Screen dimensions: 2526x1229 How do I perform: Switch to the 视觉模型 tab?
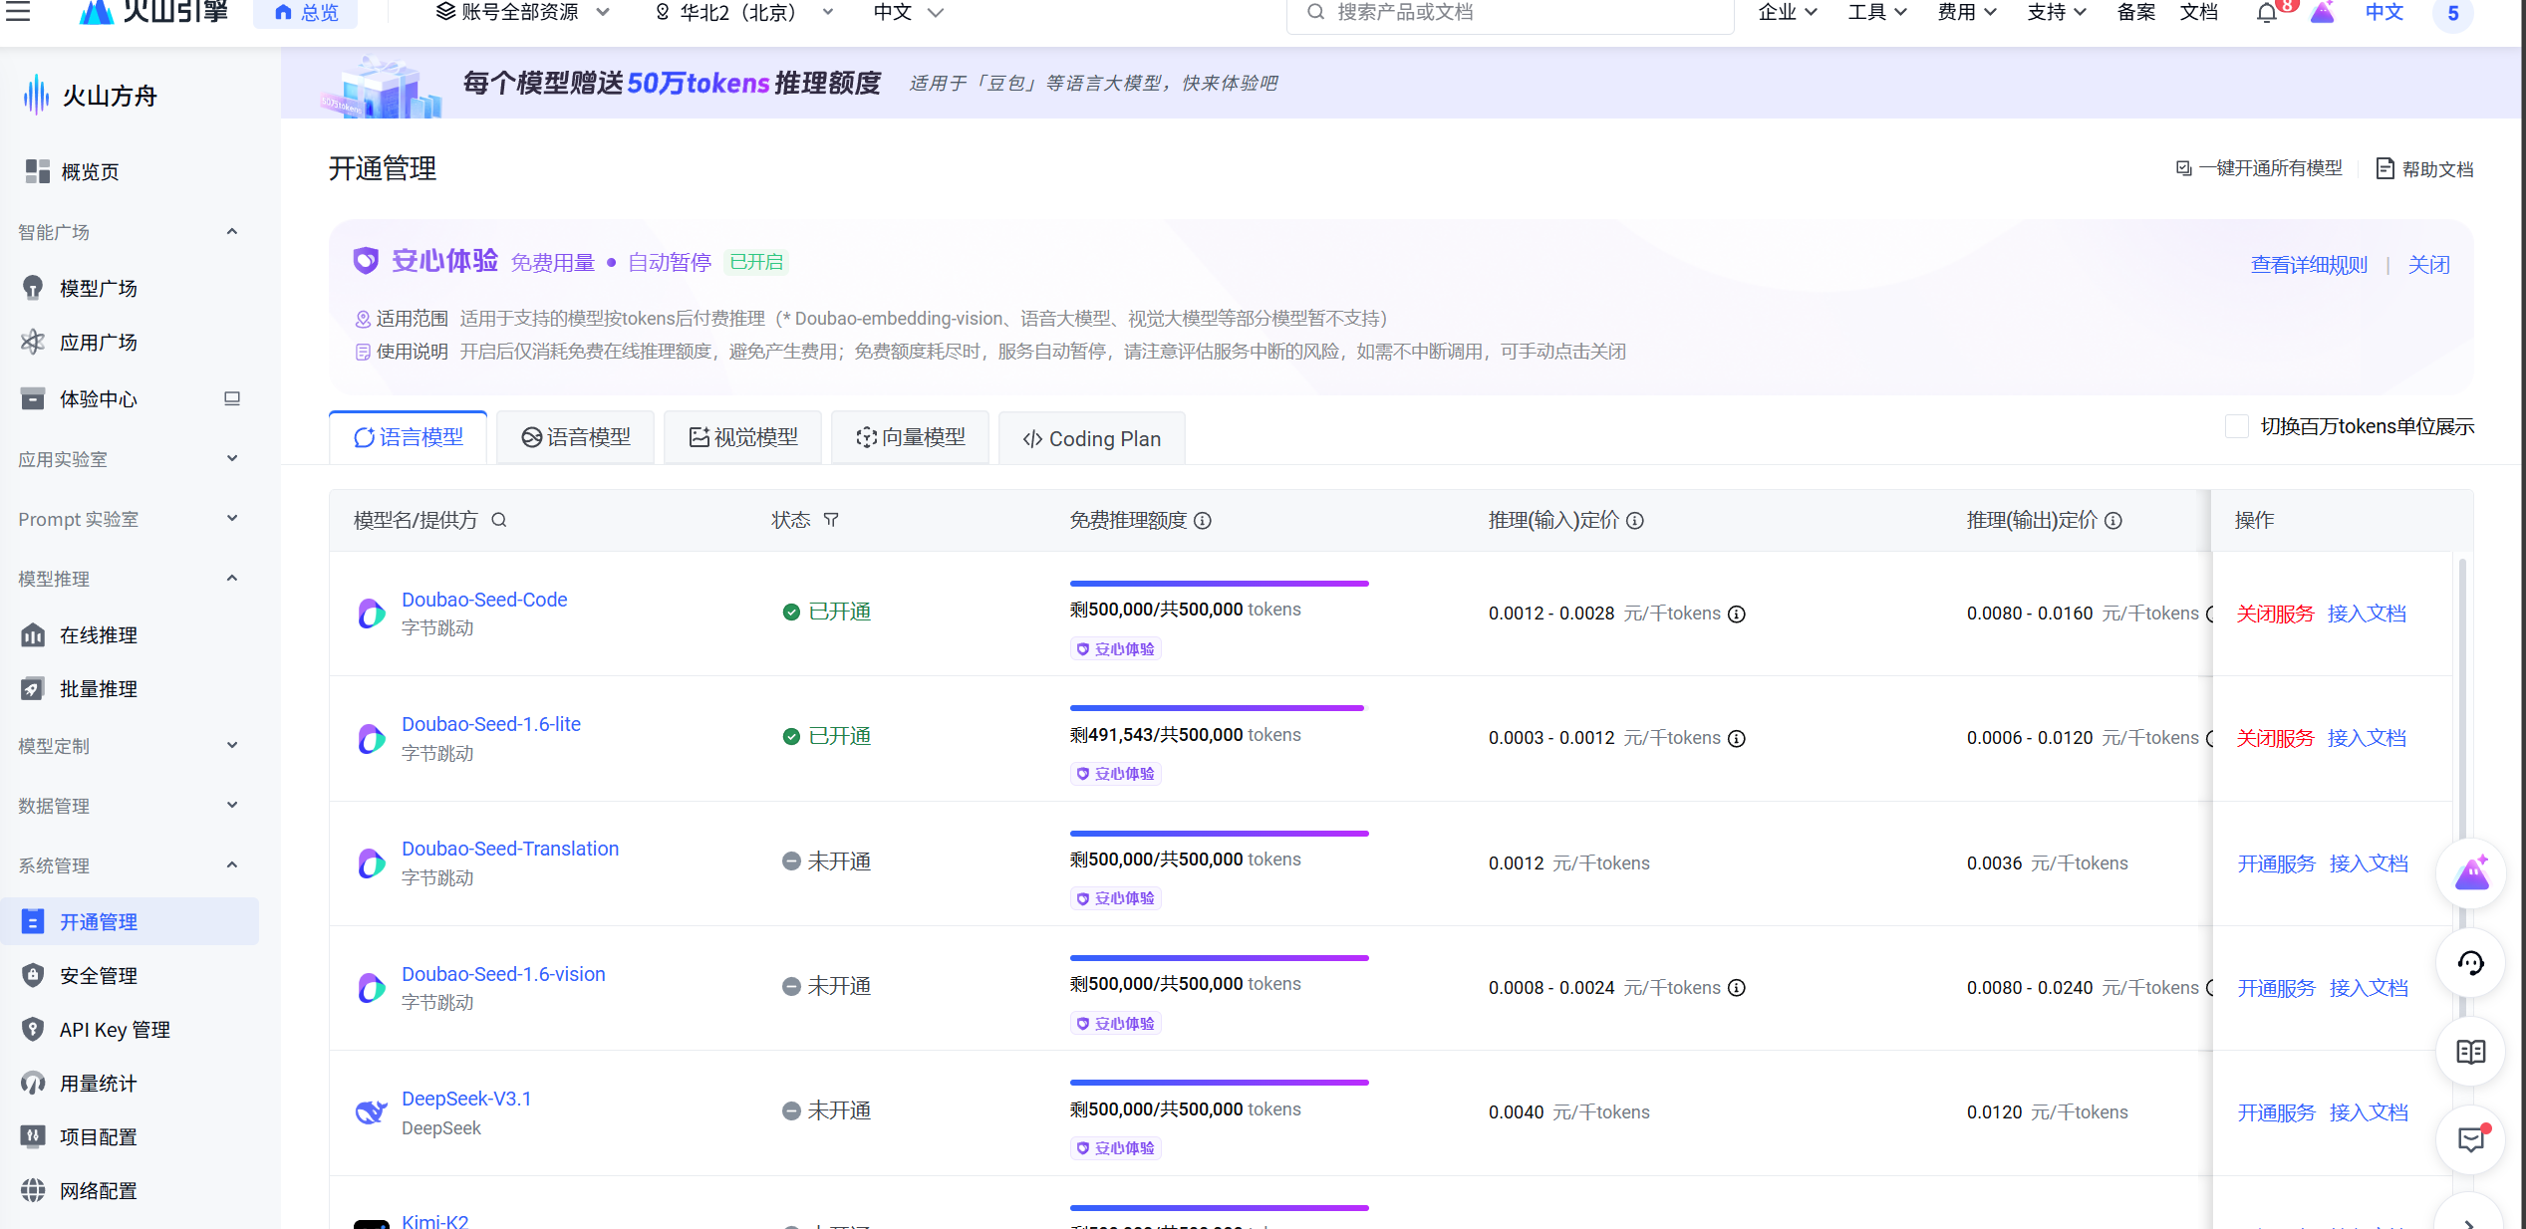click(x=743, y=437)
